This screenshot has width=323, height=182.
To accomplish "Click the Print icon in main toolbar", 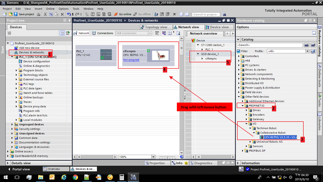I will 39,14.
